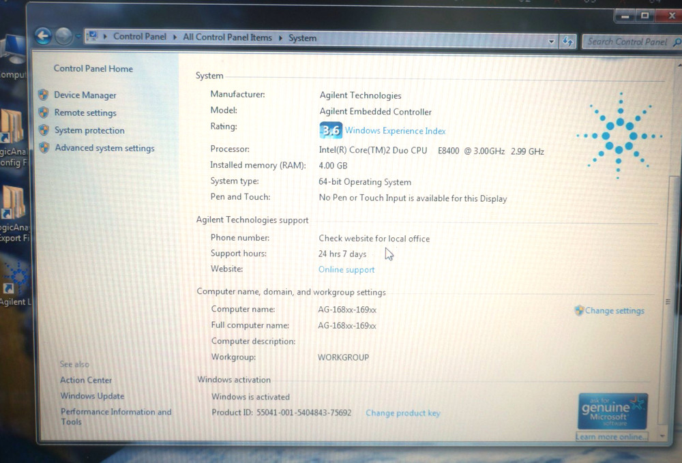Open the Learn more online link
Image resolution: width=682 pixels, height=463 pixels.
(612, 436)
